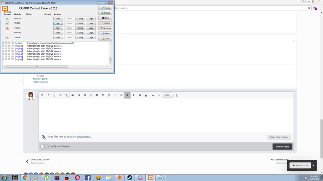Open Windows Services from XAMPP panel
Viewport: 323px width, 181px height.
coord(105,28)
